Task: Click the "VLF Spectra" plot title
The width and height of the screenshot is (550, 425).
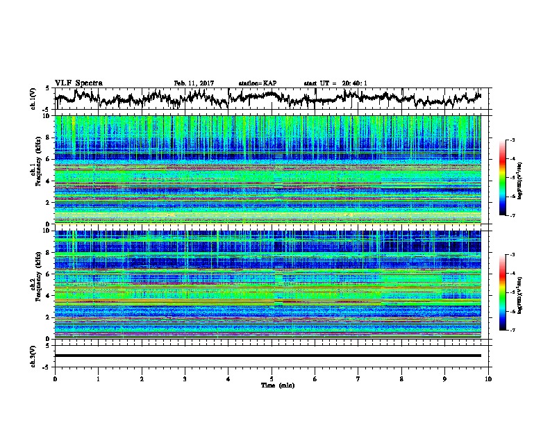Action: point(78,83)
